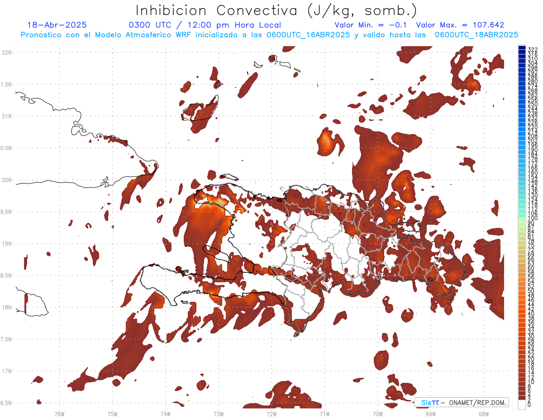The image size is (543, 420).
Task: Click the '20N' latitude label
Action: click(7, 180)
